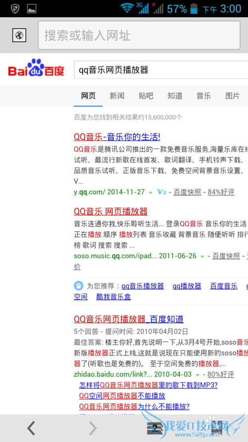Open QQ空间网页播放器不能播放 link
The height and width of the screenshot is (442, 248).
122,396
